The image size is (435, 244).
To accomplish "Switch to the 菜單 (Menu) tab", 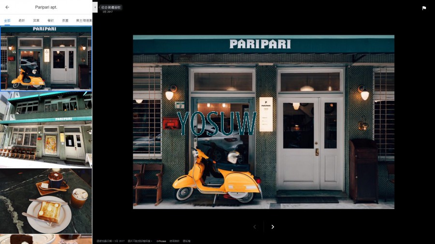I will (36, 20).
